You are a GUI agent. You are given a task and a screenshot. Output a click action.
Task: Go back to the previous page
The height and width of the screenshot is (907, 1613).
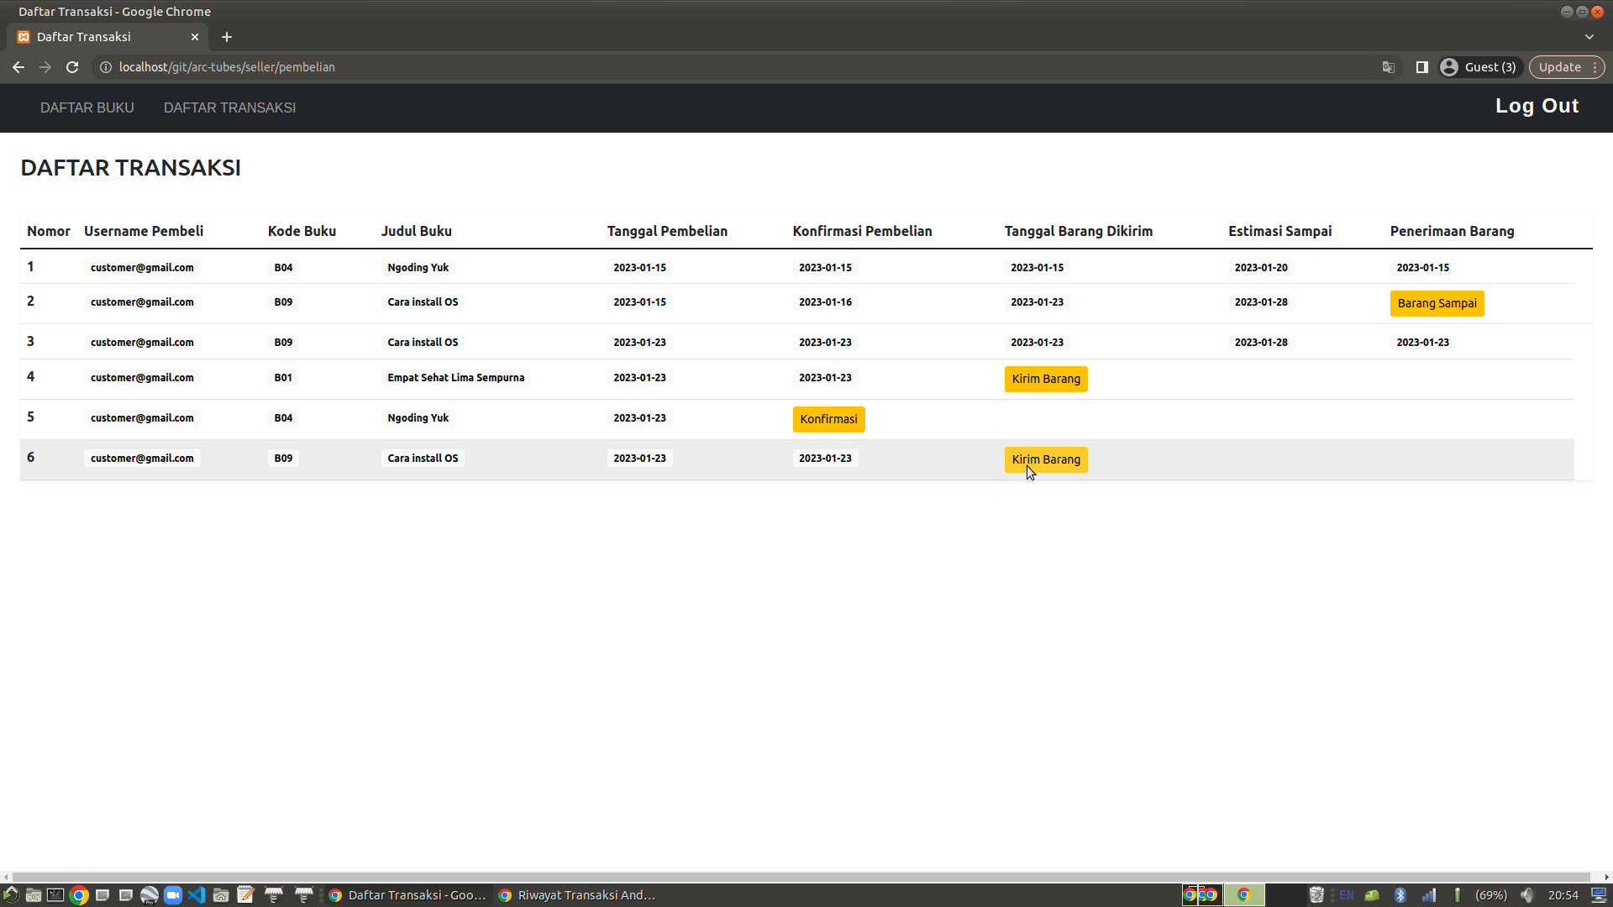click(x=18, y=67)
